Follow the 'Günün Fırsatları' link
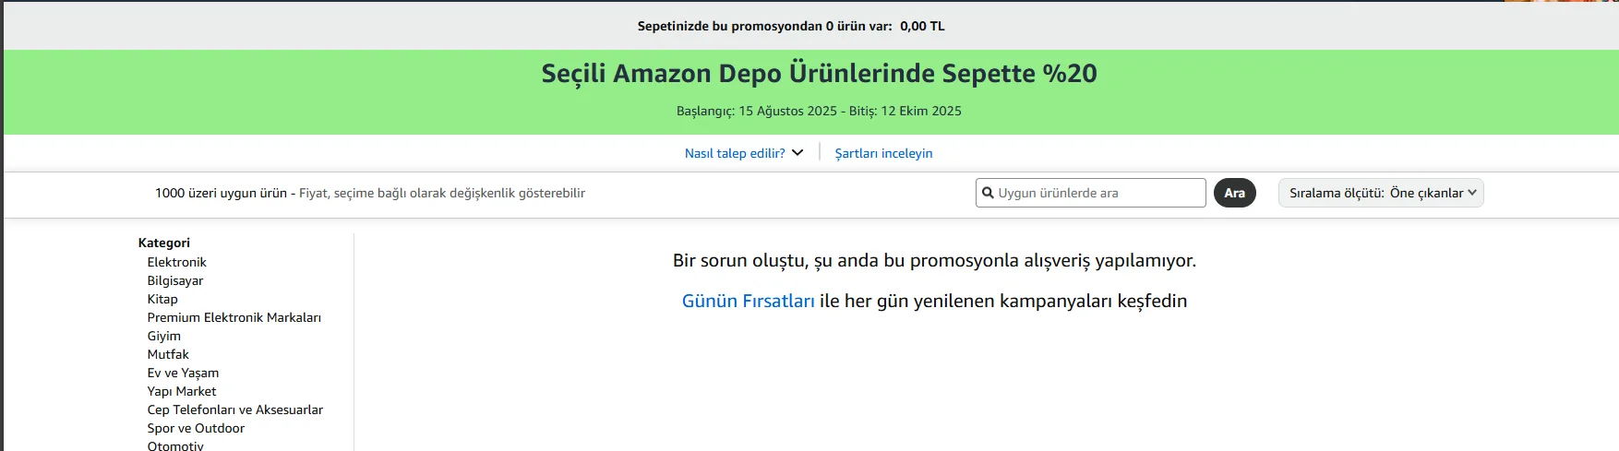The width and height of the screenshot is (1619, 451). tap(748, 301)
